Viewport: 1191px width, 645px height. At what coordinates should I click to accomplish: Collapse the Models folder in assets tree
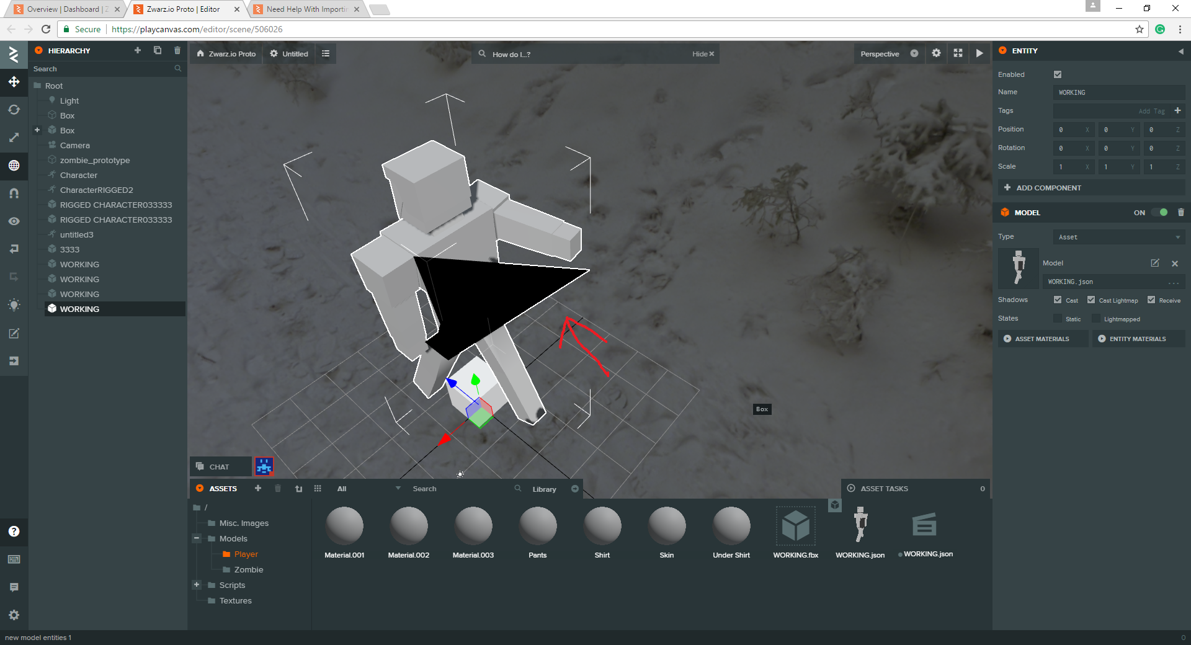pos(197,538)
